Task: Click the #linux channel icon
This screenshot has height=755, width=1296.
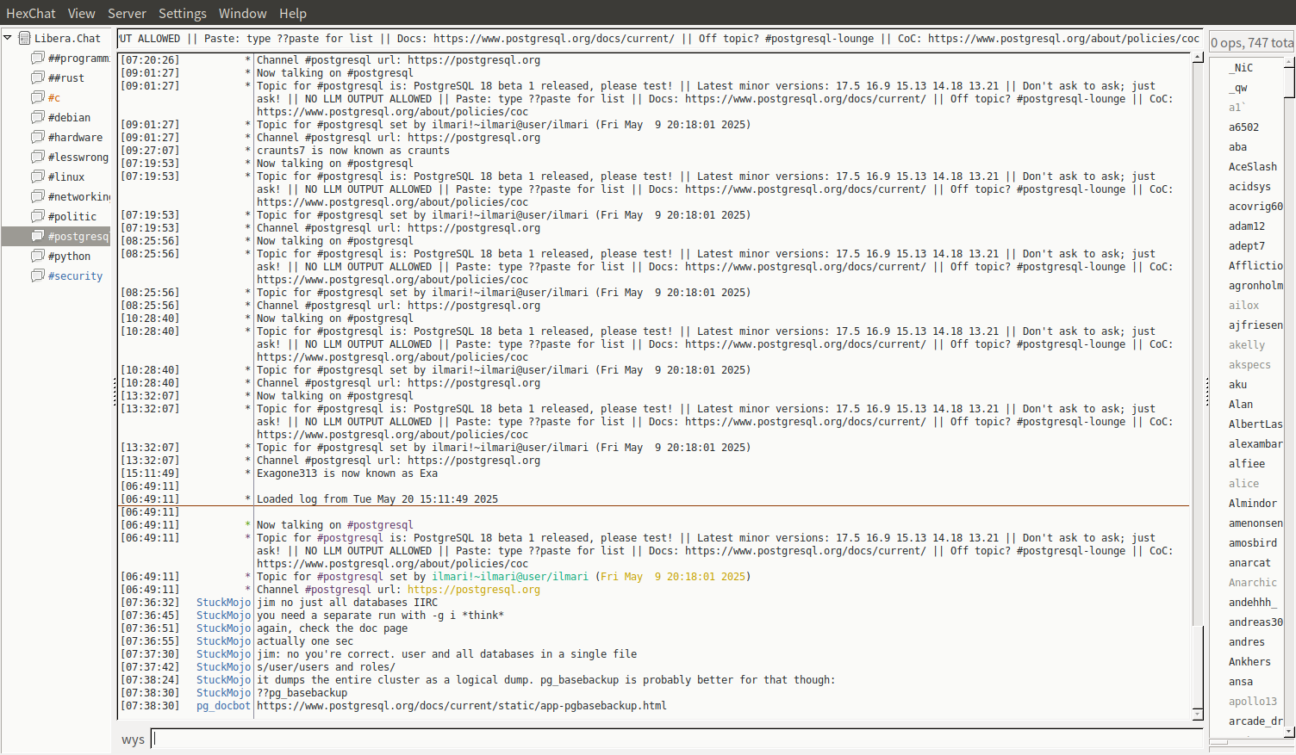Action: [37, 176]
